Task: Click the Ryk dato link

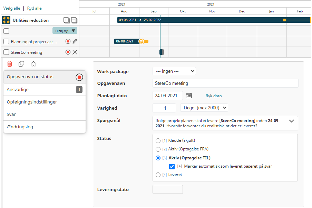Action: [x=214, y=96]
